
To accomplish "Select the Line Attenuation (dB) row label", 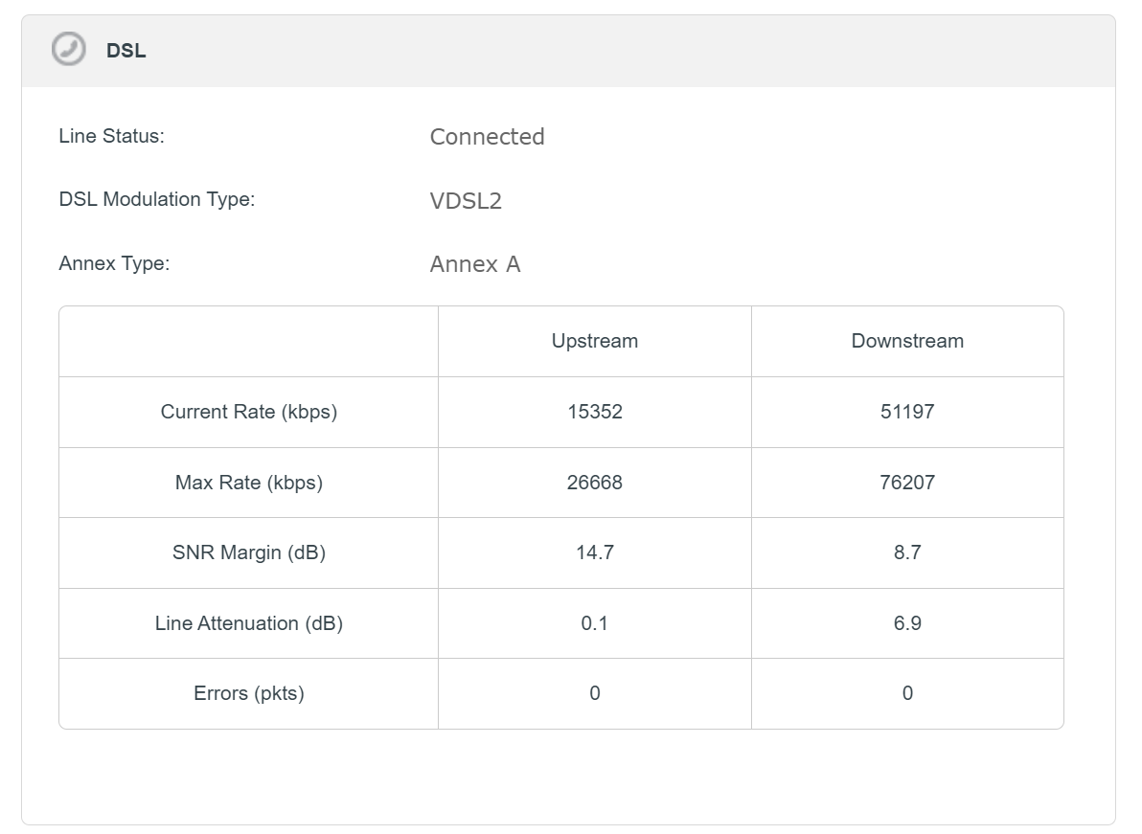I will pos(249,623).
